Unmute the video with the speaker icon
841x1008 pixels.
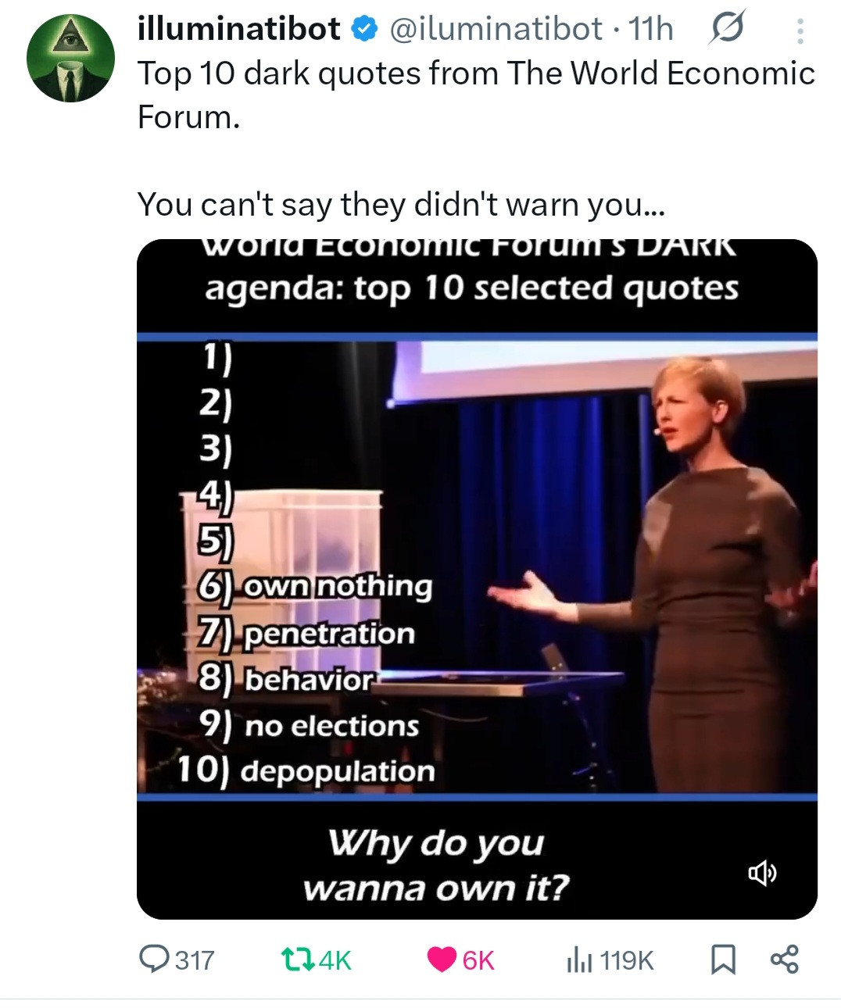tap(762, 872)
